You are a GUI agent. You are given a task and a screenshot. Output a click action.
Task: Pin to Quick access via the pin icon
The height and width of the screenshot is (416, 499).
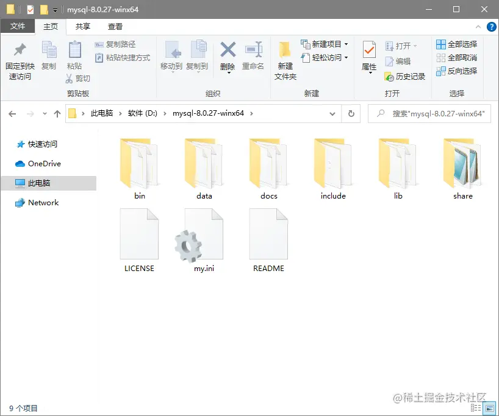(20, 51)
